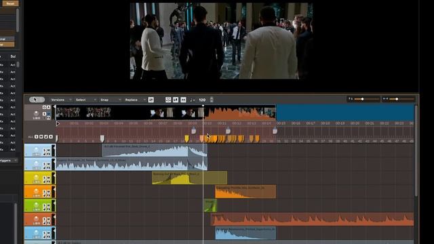Screen dimensions: 434x244
Task: Click the tempo stepper arrows
Action: coord(212,100)
